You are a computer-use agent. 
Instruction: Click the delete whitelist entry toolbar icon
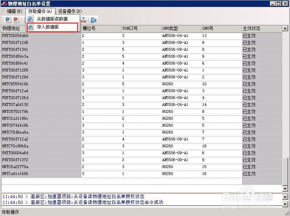click(x=16, y=20)
